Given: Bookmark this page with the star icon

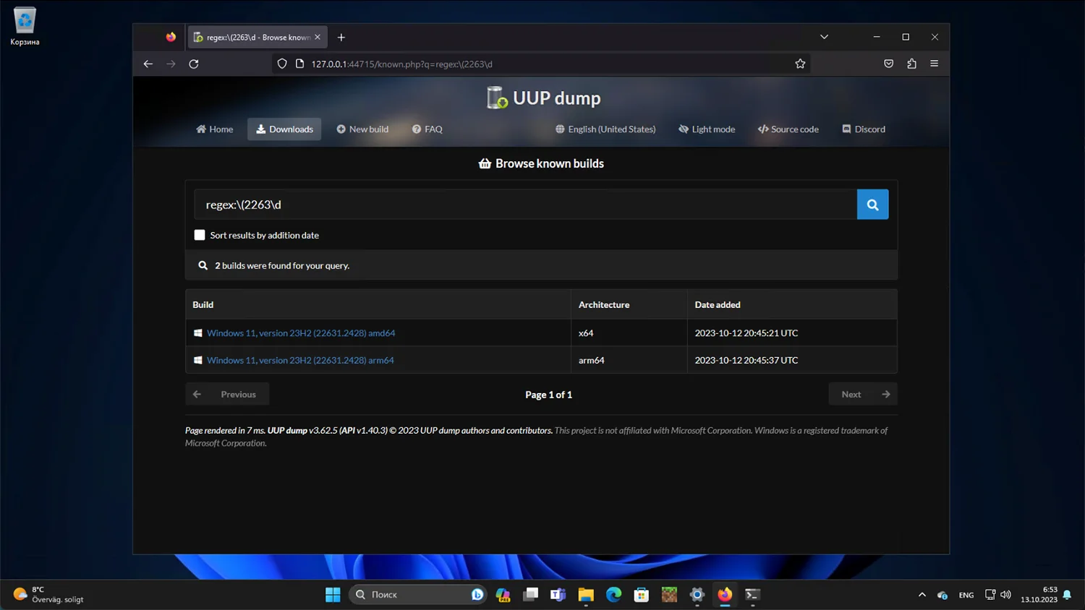Looking at the screenshot, I should click(x=800, y=64).
